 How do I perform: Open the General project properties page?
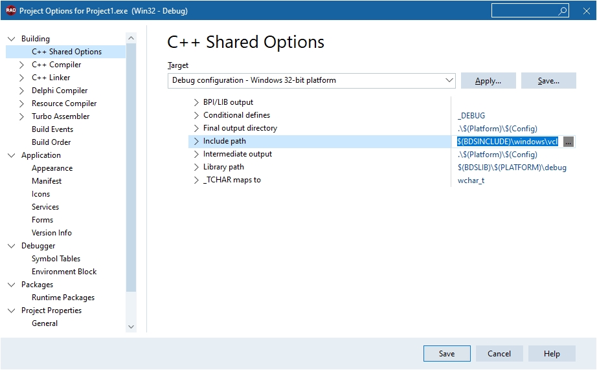coord(45,323)
